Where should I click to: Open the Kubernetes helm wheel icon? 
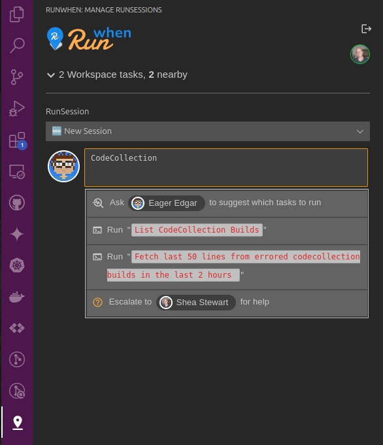point(17,265)
